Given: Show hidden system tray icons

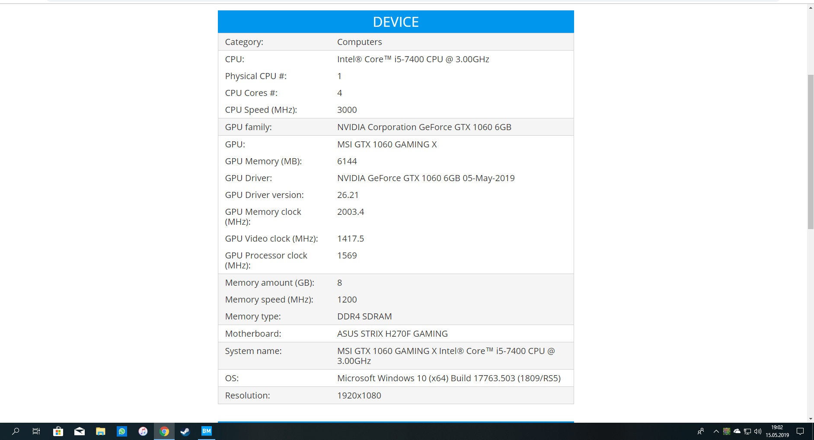Looking at the screenshot, I should [x=716, y=431].
